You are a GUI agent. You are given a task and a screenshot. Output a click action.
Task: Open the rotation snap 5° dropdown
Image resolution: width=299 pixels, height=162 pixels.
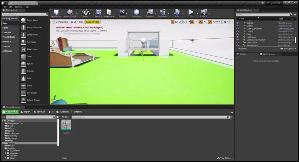(205, 22)
